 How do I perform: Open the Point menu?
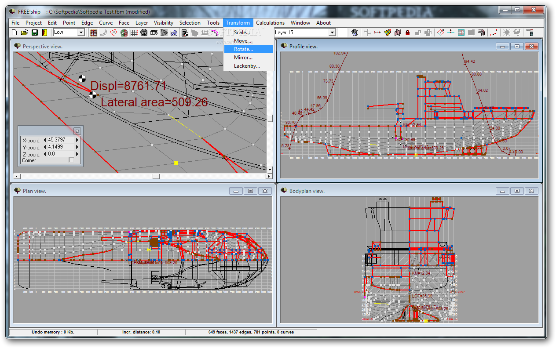tap(69, 23)
